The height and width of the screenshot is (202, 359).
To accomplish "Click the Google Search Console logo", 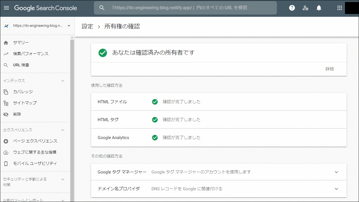I will pos(46,8).
